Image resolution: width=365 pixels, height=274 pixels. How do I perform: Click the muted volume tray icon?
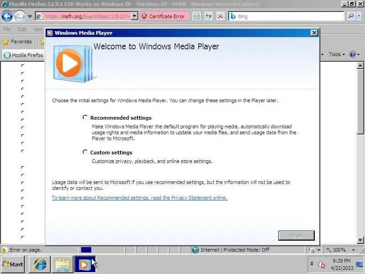(322, 264)
